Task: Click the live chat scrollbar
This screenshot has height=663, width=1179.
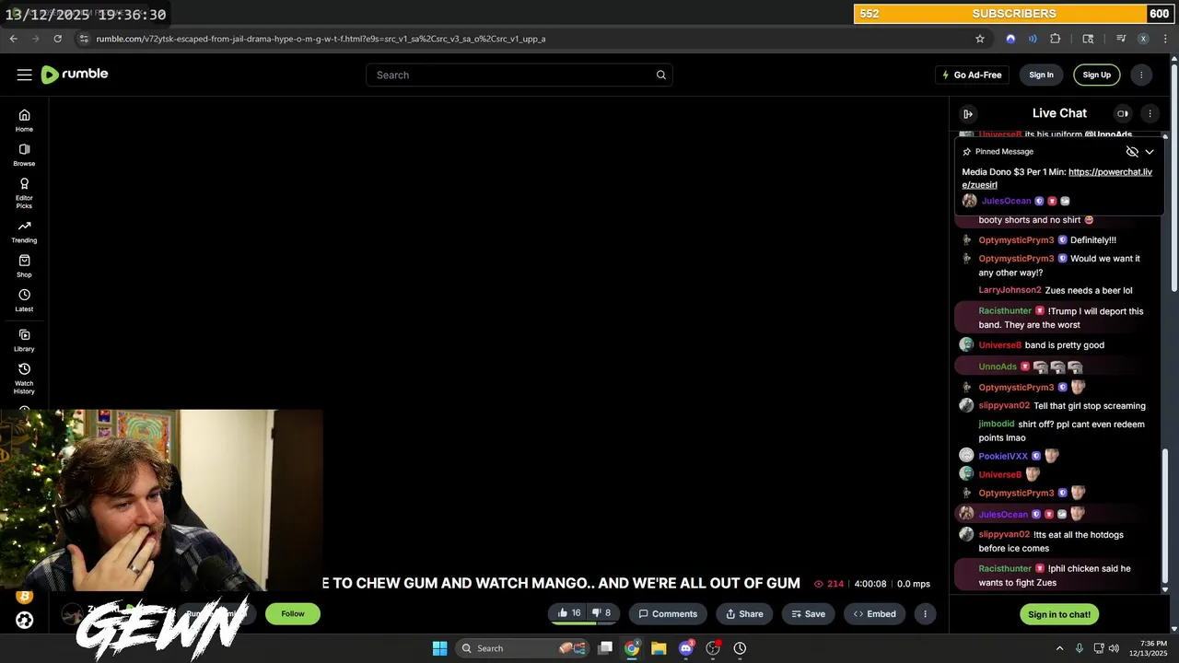Action: (1165, 516)
